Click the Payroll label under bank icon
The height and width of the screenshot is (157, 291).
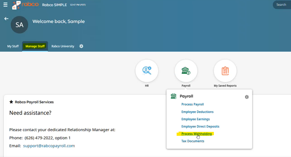coord(186,86)
